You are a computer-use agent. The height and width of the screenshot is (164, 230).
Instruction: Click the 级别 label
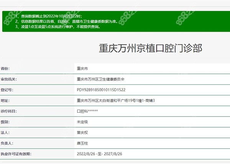point(5,122)
